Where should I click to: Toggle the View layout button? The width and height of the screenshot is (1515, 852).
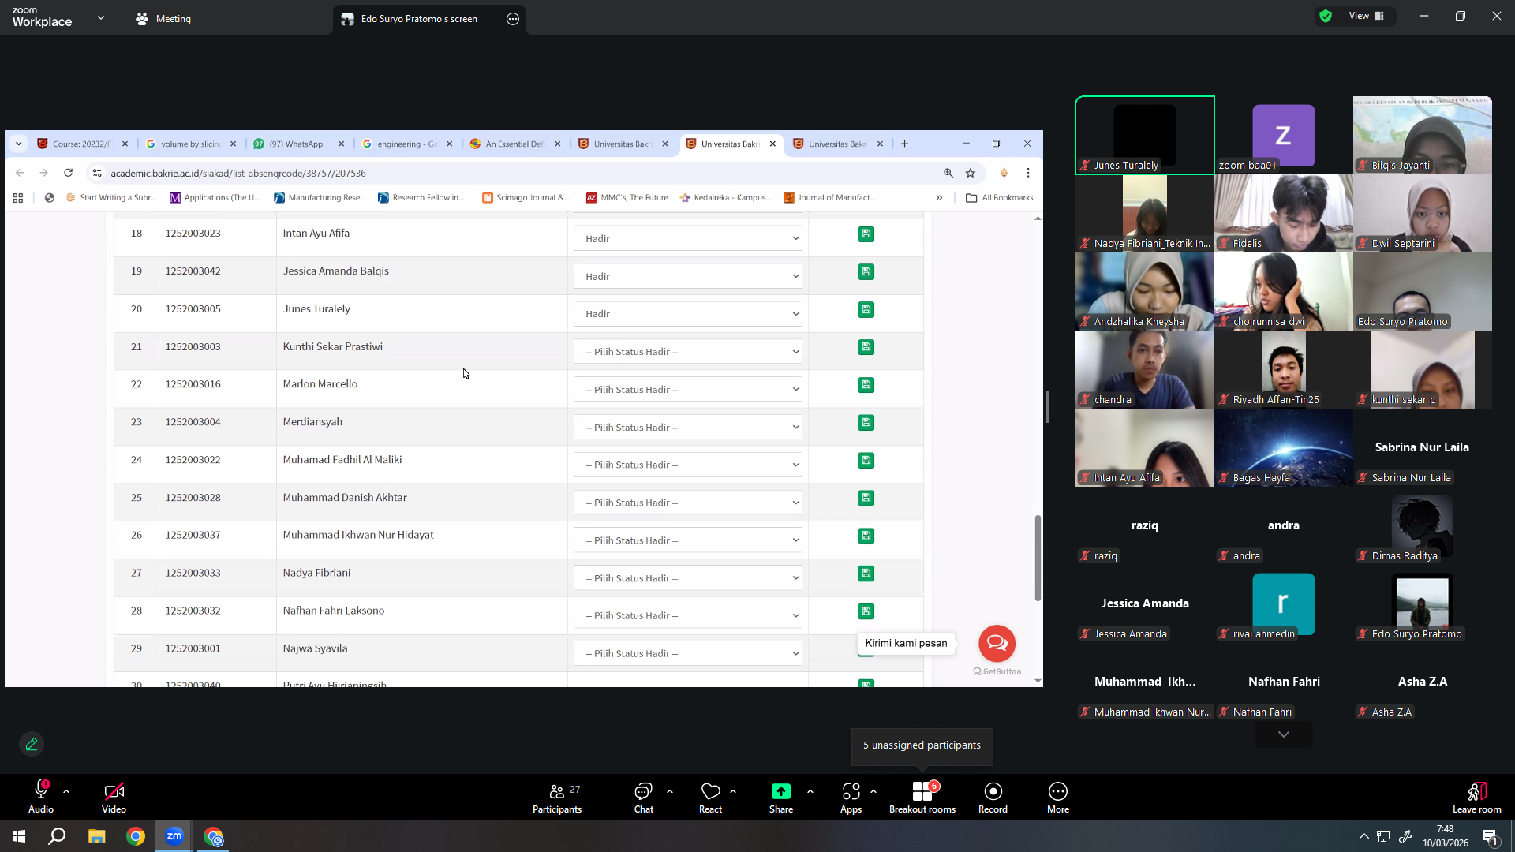point(1367,16)
